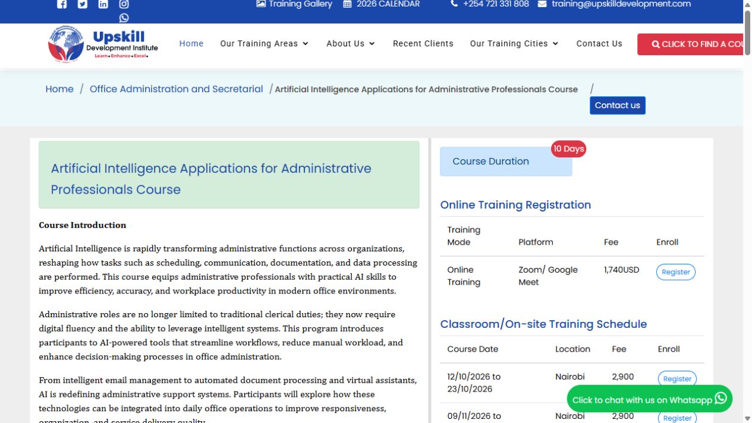
Task: Click Home in the breadcrumb trail
Action: [x=59, y=89]
